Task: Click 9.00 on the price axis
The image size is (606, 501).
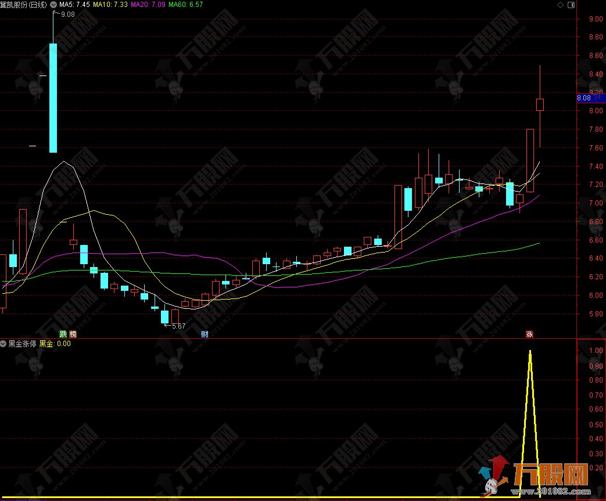Action: point(596,19)
